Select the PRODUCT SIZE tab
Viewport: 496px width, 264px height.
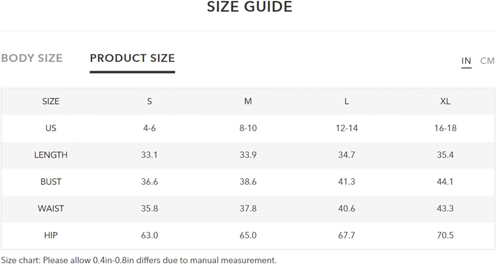click(x=132, y=58)
